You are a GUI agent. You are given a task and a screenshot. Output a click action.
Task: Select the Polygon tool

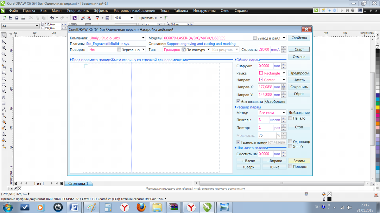click(x=3, y=85)
